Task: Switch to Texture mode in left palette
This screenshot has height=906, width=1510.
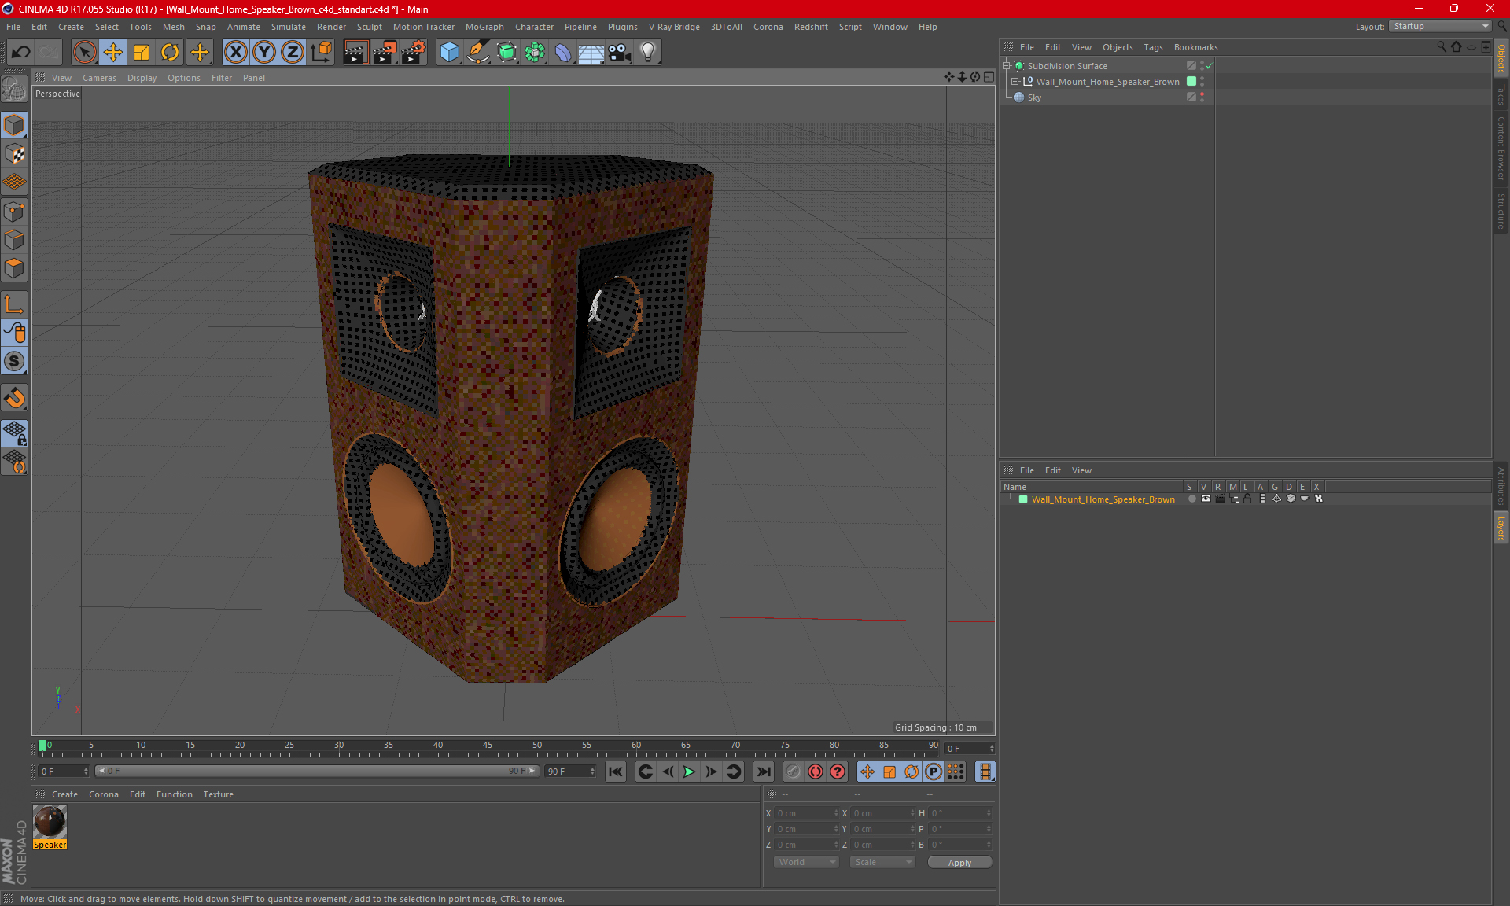Action: coord(14,154)
